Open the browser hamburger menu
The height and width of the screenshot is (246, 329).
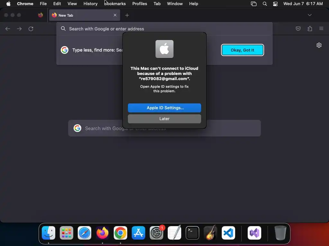(321, 29)
